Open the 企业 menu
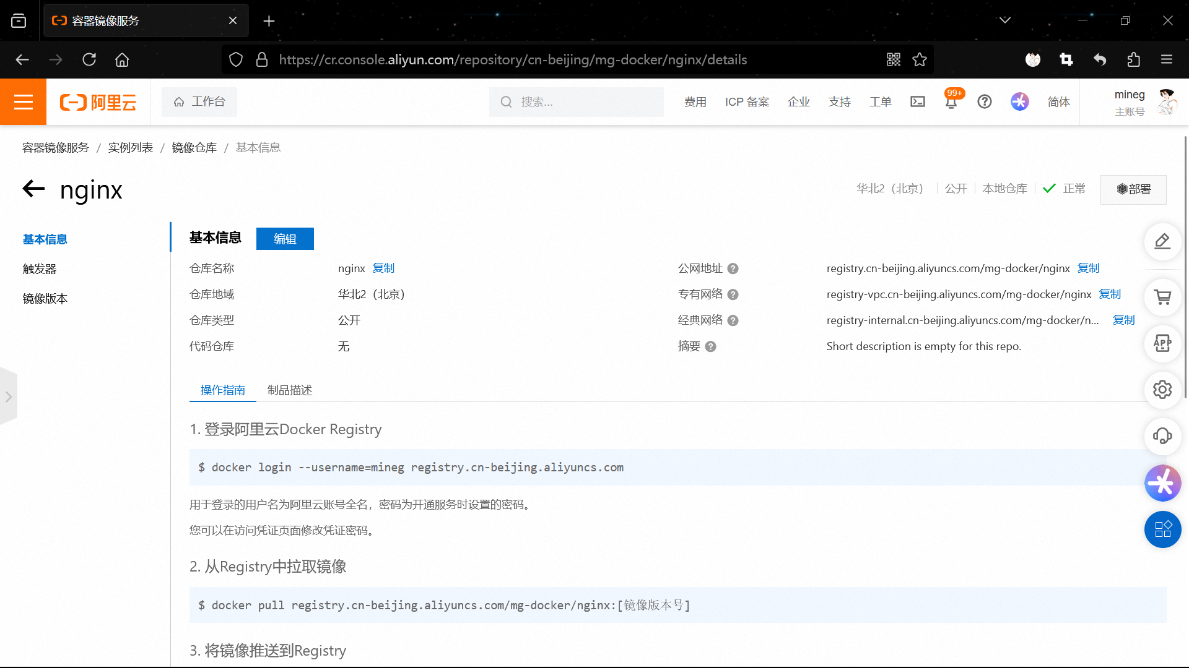Screen dimensions: 1189x668 799,102
